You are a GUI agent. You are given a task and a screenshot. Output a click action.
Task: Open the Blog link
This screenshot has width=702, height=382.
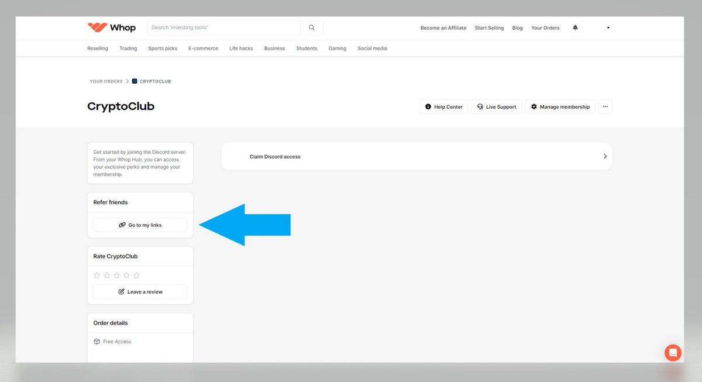(x=518, y=27)
